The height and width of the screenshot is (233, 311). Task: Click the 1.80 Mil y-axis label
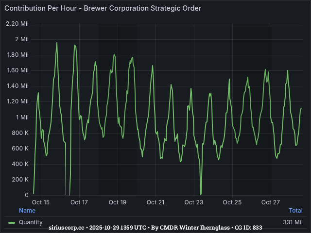pyautogui.click(x=18, y=55)
